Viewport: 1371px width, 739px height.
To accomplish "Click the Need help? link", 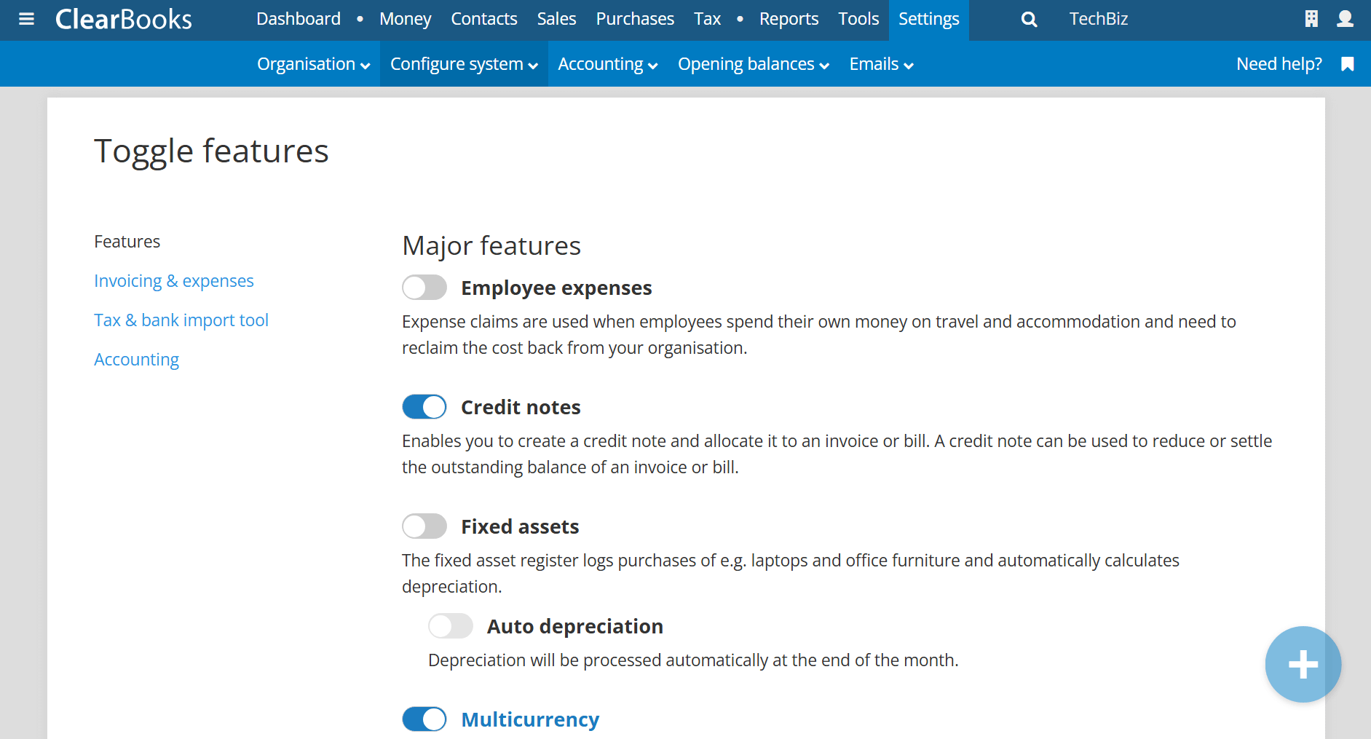I will click(x=1279, y=64).
